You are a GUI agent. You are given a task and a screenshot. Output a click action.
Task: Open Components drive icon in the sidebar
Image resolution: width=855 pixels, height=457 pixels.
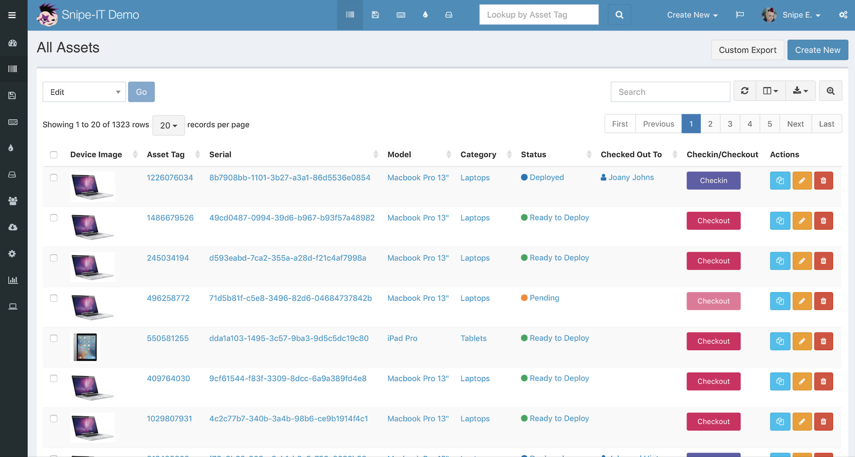pyautogui.click(x=12, y=174)
